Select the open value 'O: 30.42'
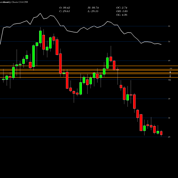The image size is (178, 178). coord(64,8)
